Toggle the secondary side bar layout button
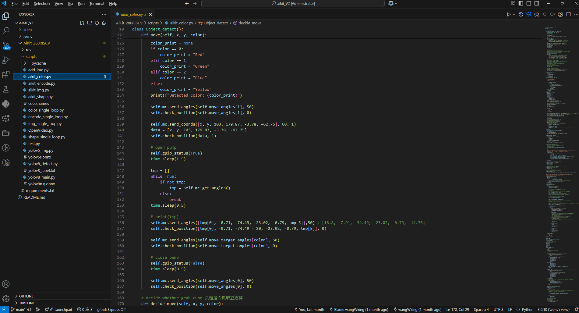Screen dimensions: 579x313 click(537, 4)
